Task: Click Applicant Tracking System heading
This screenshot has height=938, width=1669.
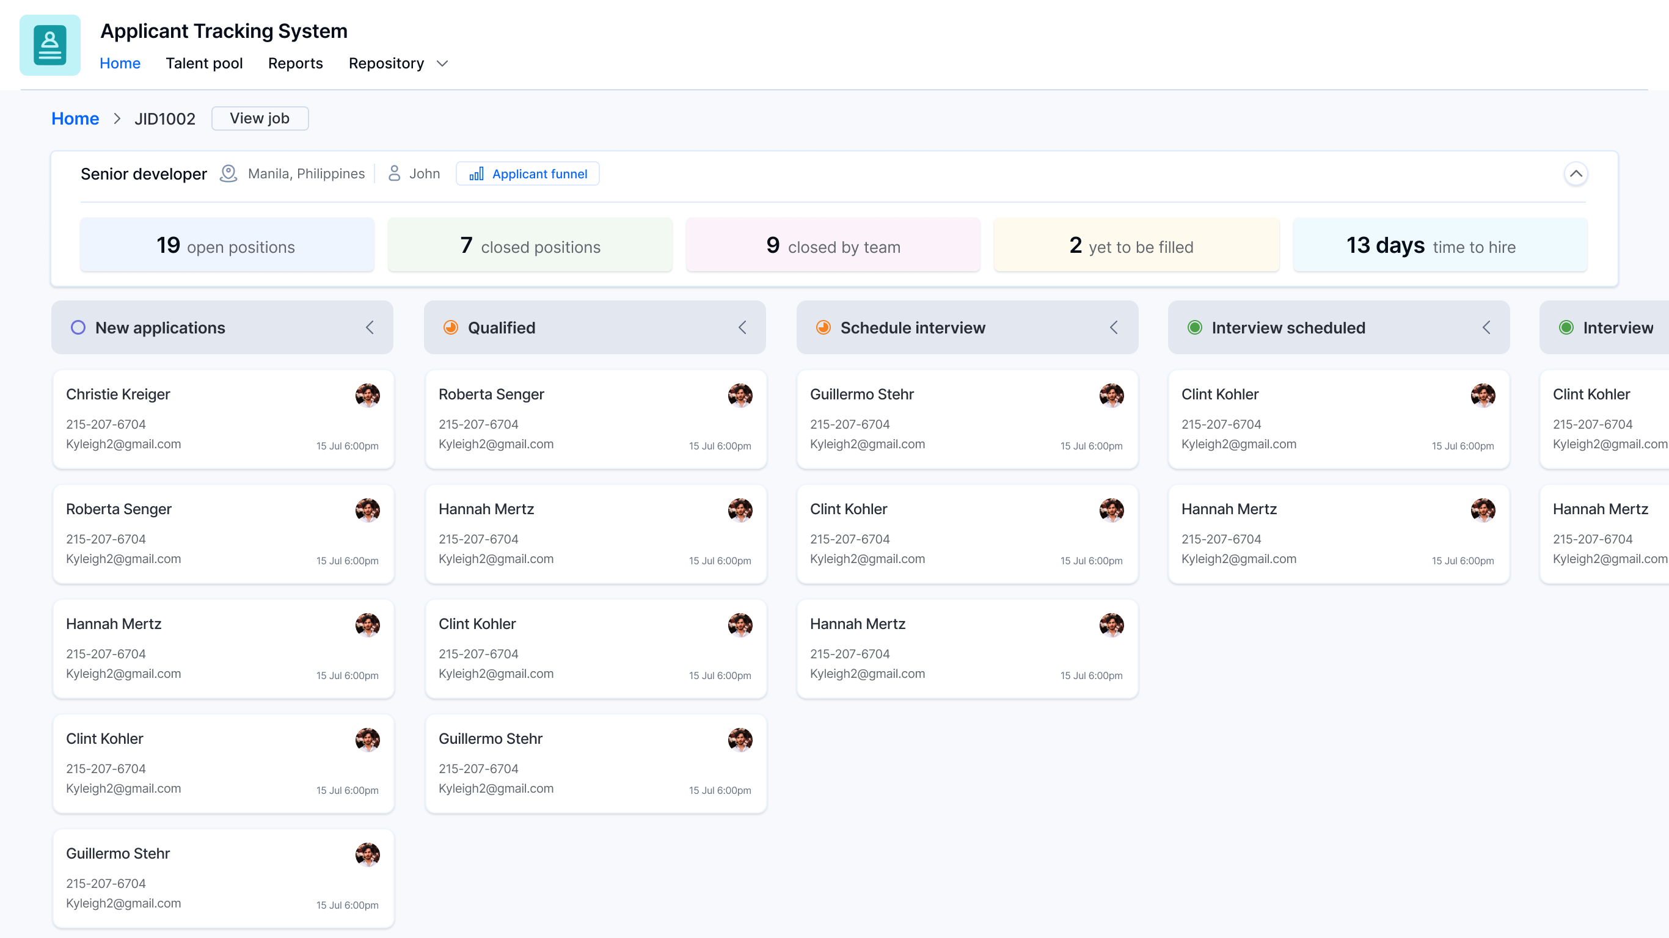Action: click(224, 31)
